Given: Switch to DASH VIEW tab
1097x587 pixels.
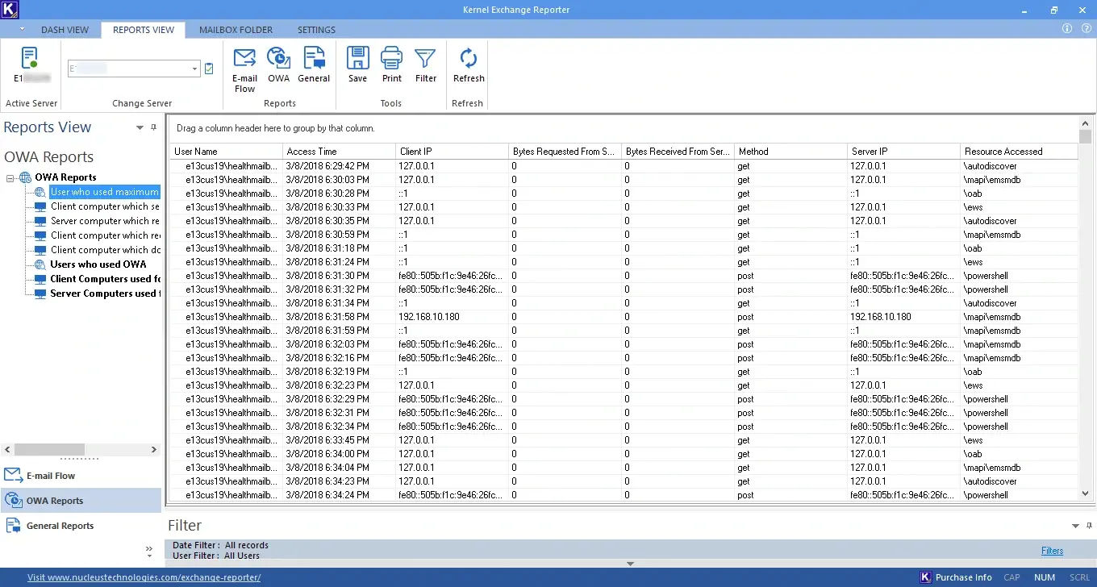Looking at the screenshot, I should [x=65, y=30].
